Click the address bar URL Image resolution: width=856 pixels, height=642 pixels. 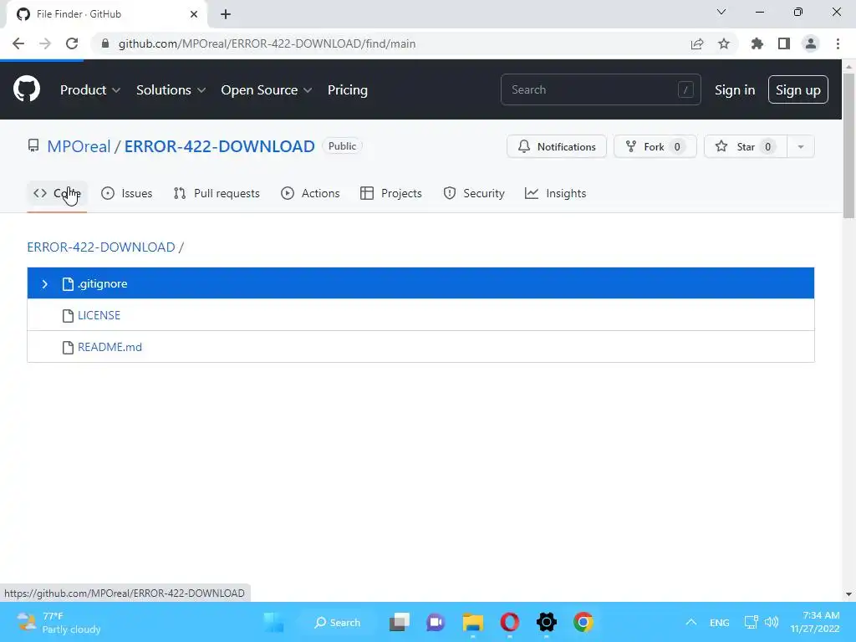[267, 43]
